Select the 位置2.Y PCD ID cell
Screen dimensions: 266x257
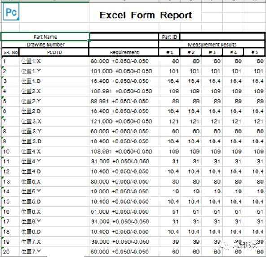pos(54,101)
